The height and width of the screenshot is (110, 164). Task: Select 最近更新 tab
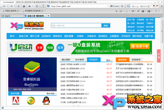(66, 60)
